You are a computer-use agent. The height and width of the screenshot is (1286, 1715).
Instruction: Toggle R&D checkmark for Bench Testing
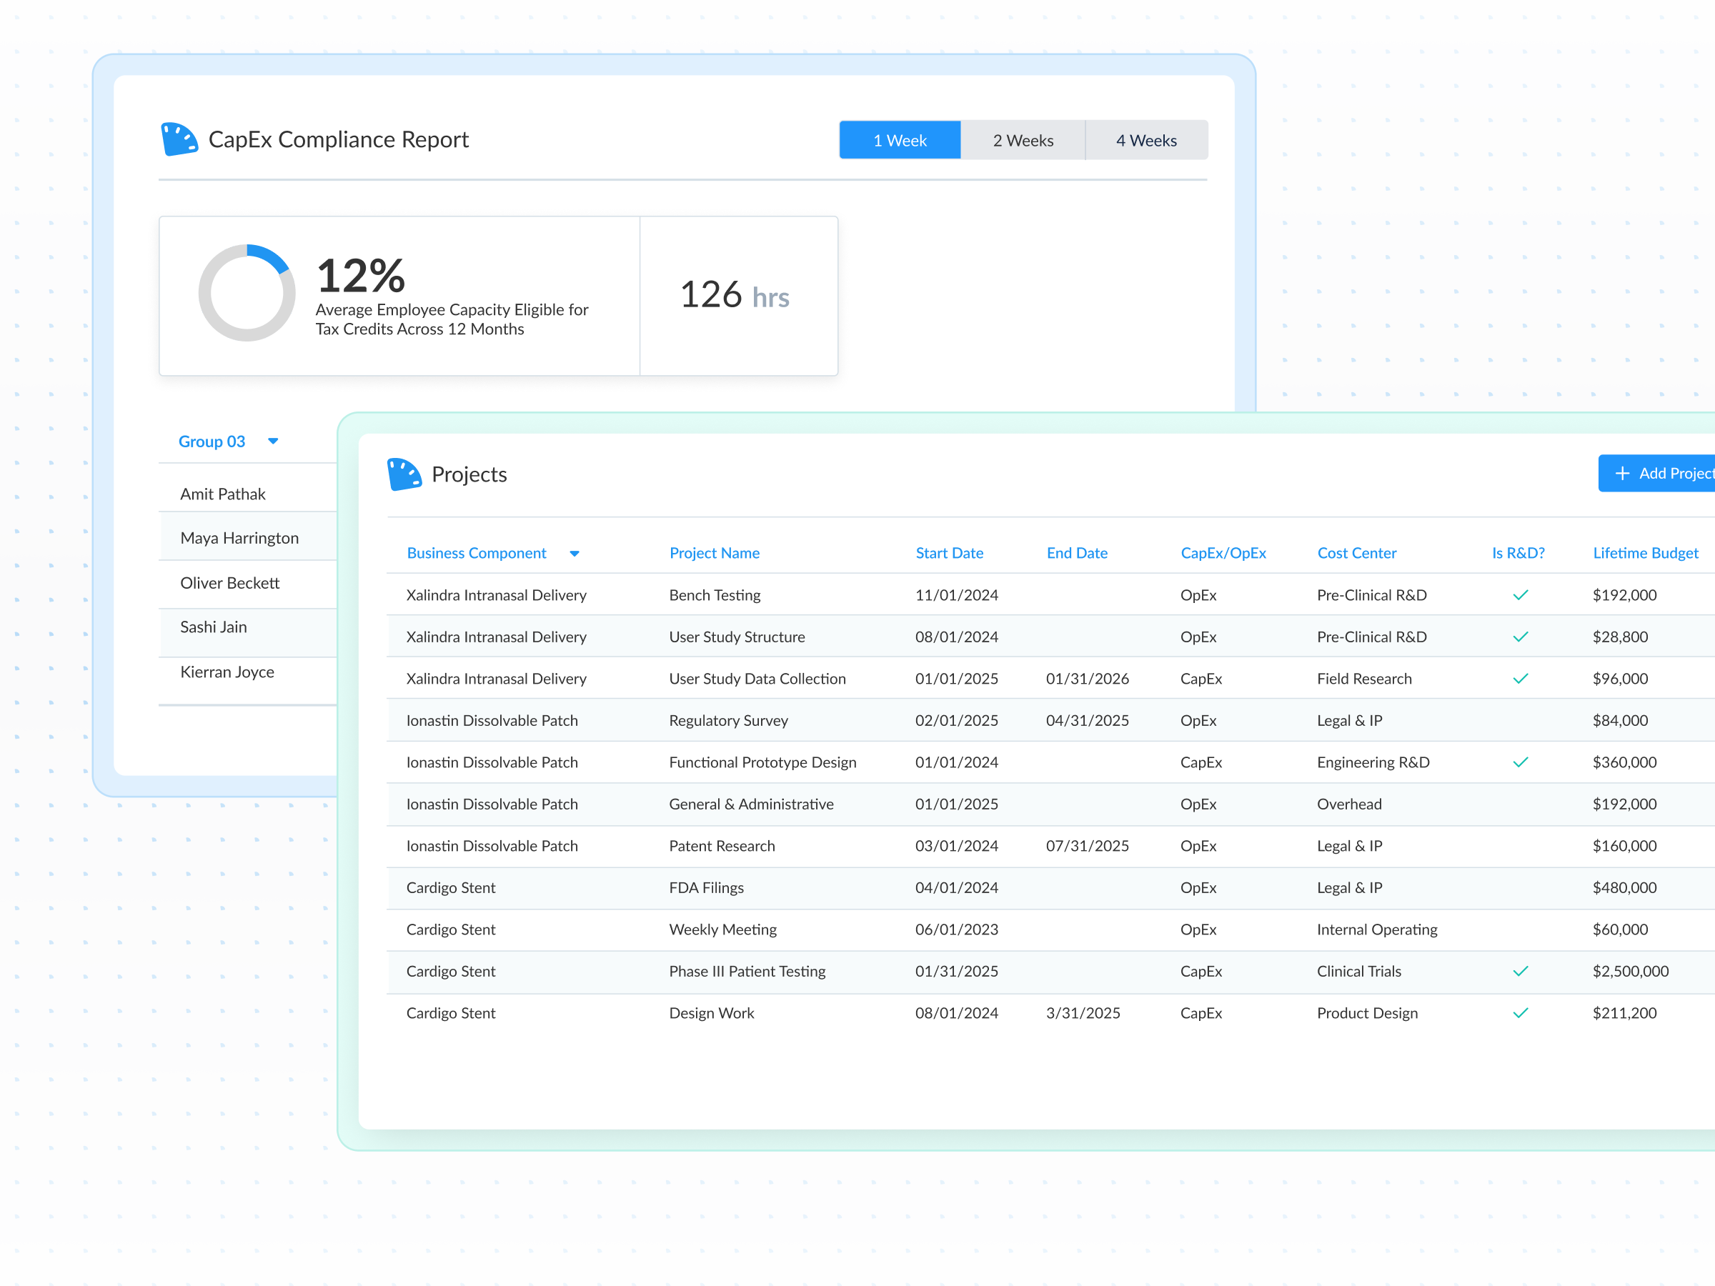coord(1520,595)
